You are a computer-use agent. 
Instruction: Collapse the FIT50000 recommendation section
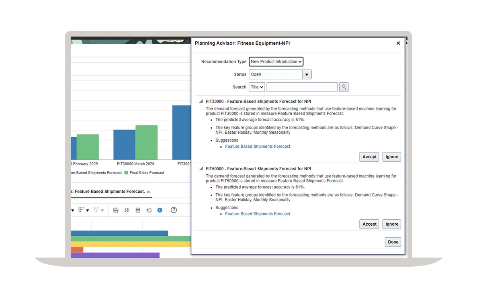click(x=201, y=169)
